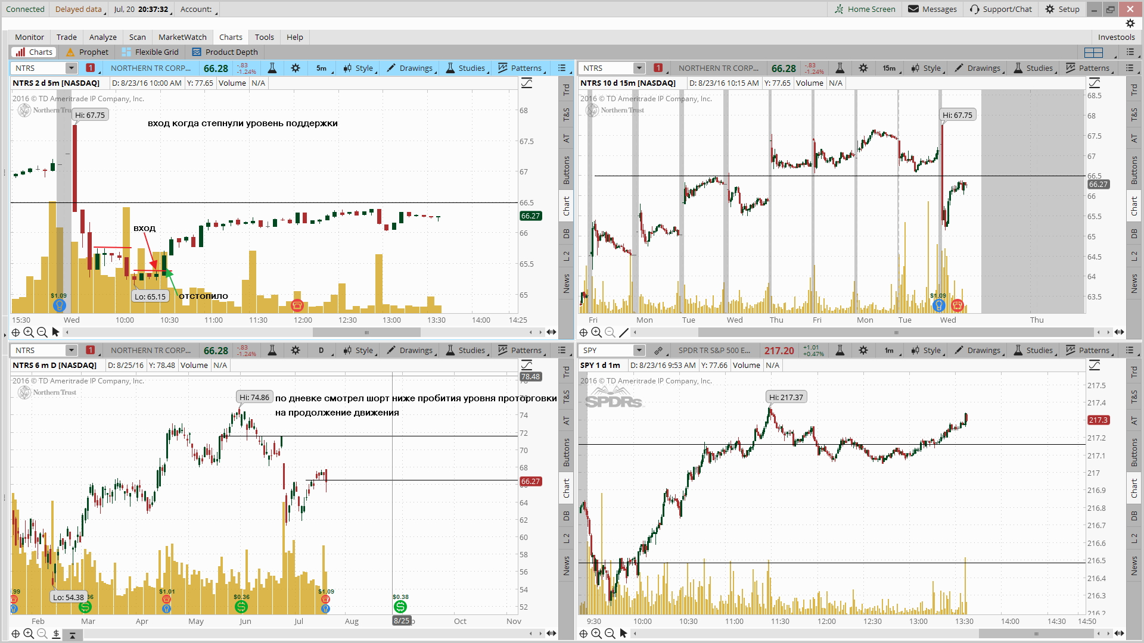The width and height of the screenshot is (1144, 643).
Task: Zoom out on the SPY 1m chart
Action: [610, 633]
